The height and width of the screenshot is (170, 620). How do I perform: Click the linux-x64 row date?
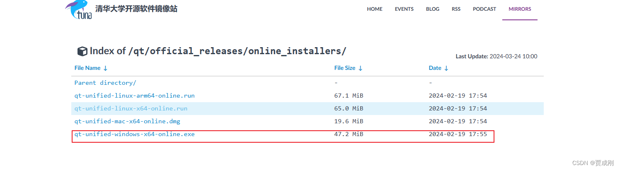(x=458, y=108)
